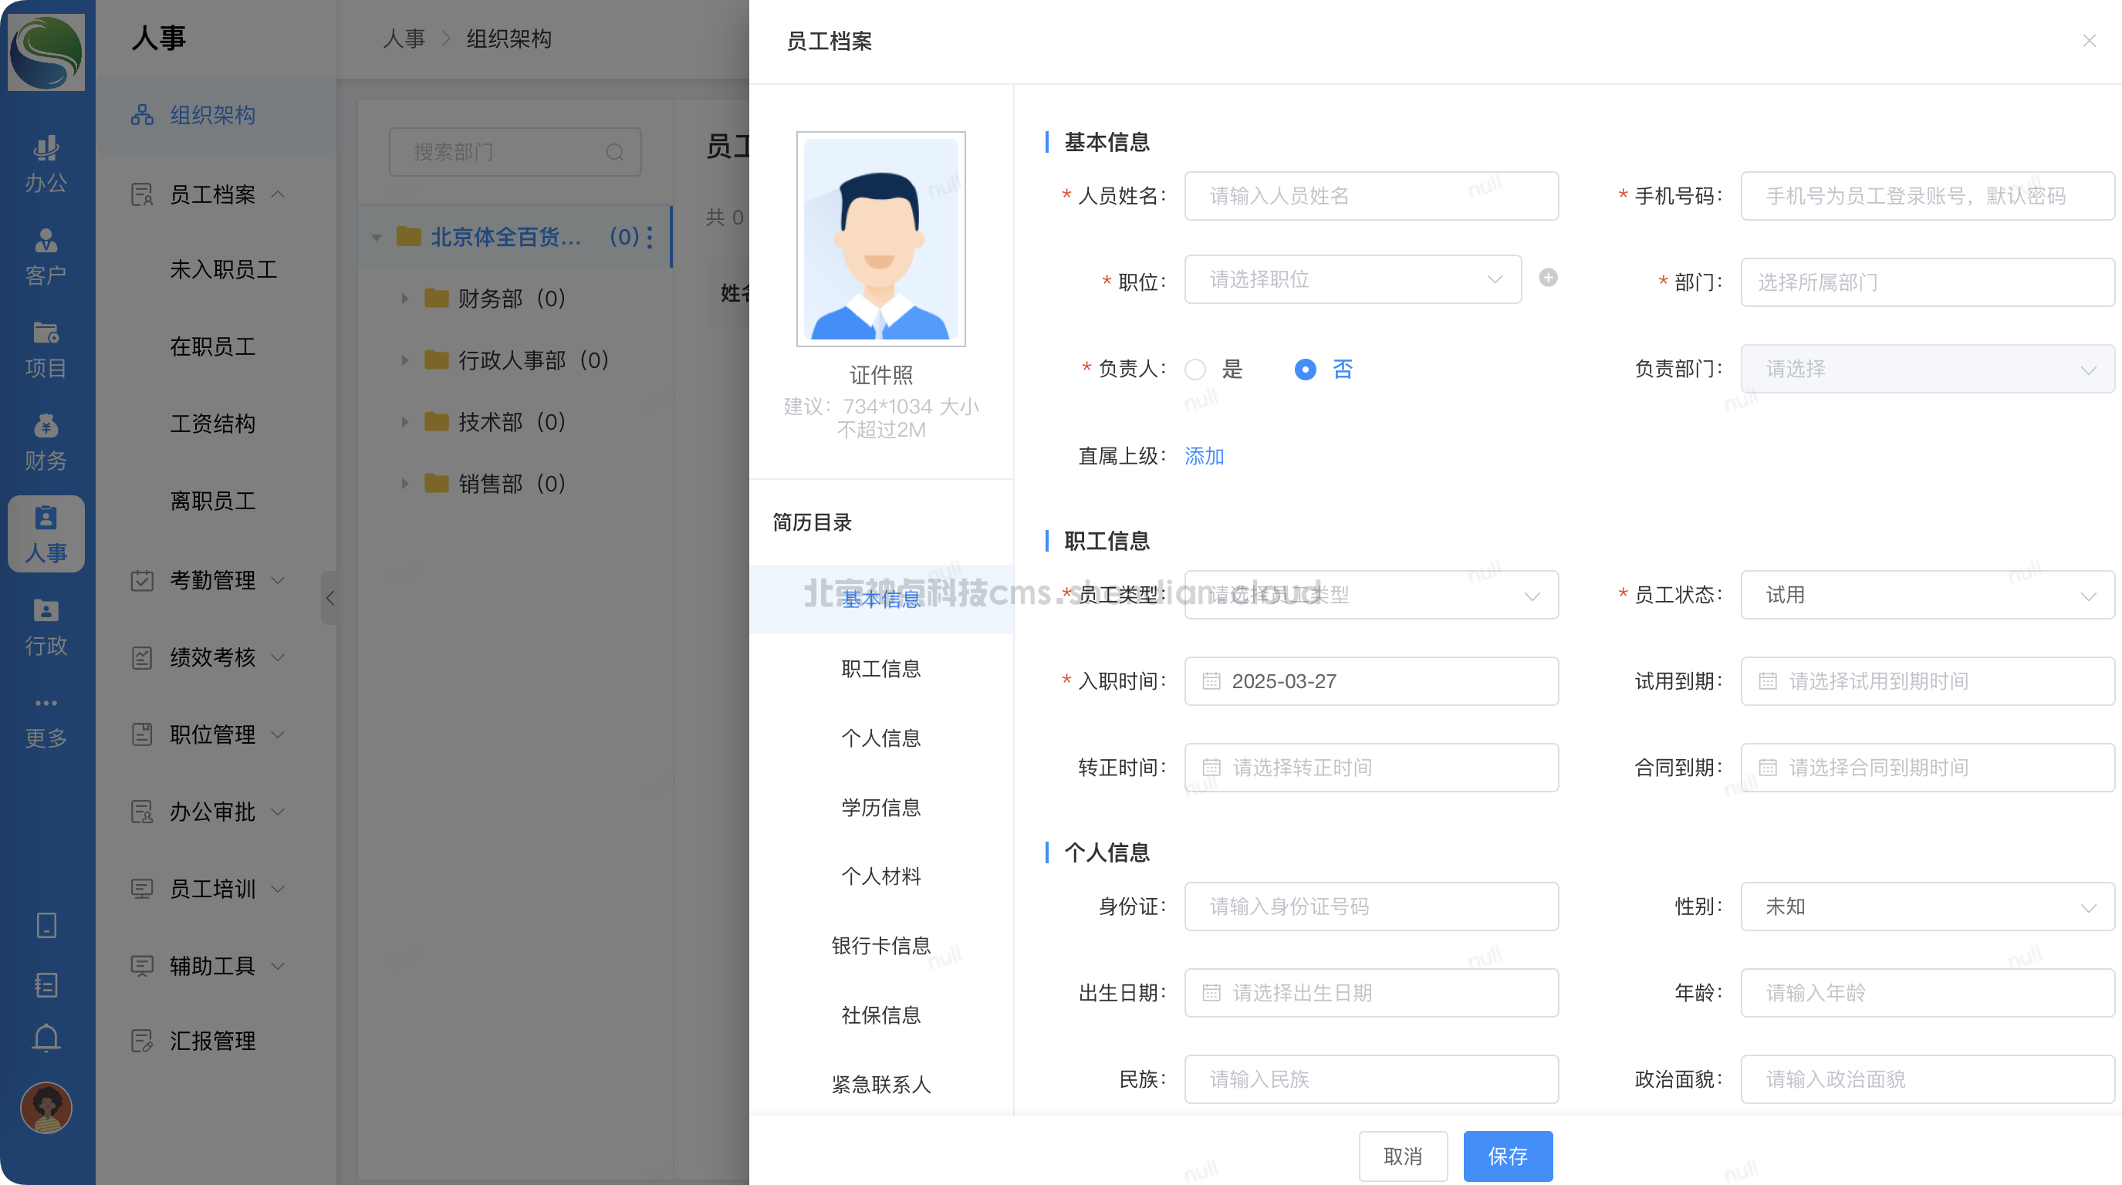Select 是 for 负责人

(1195, 370)
